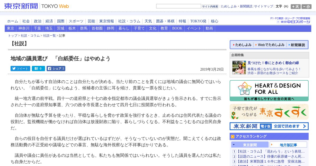Open the TOKYO発 section
316x166 pixels.
click(x=198, y=21)
